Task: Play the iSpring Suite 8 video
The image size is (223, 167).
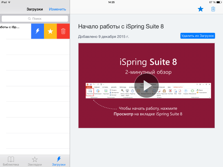Action: tap(146, 86)
